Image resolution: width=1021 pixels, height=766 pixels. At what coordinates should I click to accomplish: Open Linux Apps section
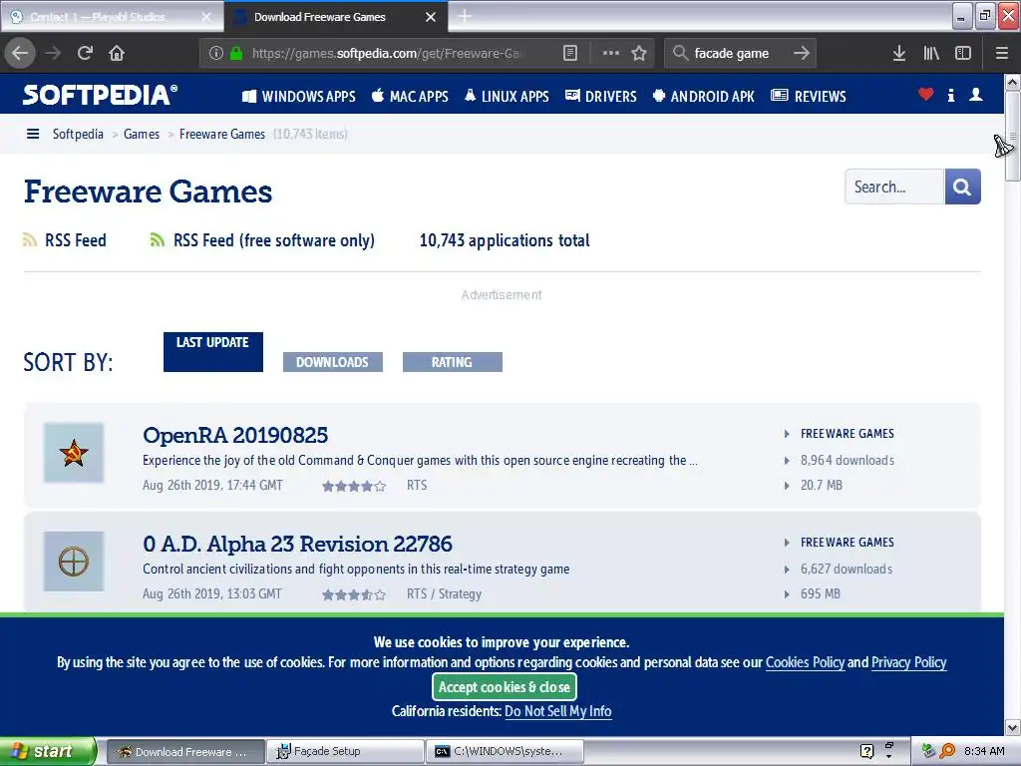click(x=507, y=97)
